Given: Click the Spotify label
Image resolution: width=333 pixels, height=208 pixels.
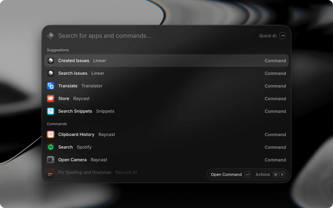Looking at the screenshot, I should pos(84,147).
